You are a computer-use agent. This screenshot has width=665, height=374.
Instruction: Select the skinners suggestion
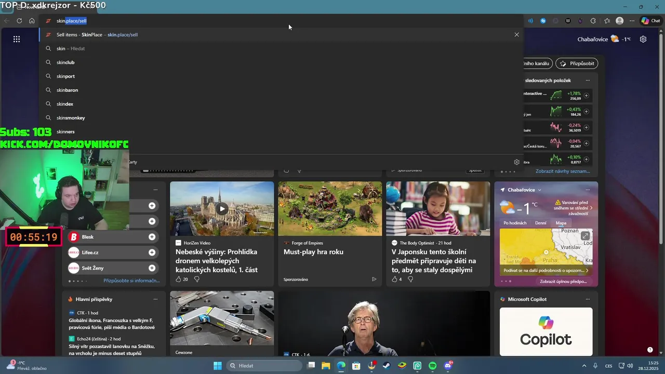point(281,131)
